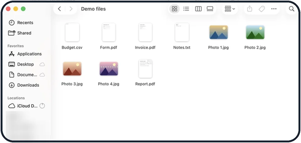Switch to list view
The height and width of the screenshot is (143, 301).
pyautogui.click(x=186, y=9)
